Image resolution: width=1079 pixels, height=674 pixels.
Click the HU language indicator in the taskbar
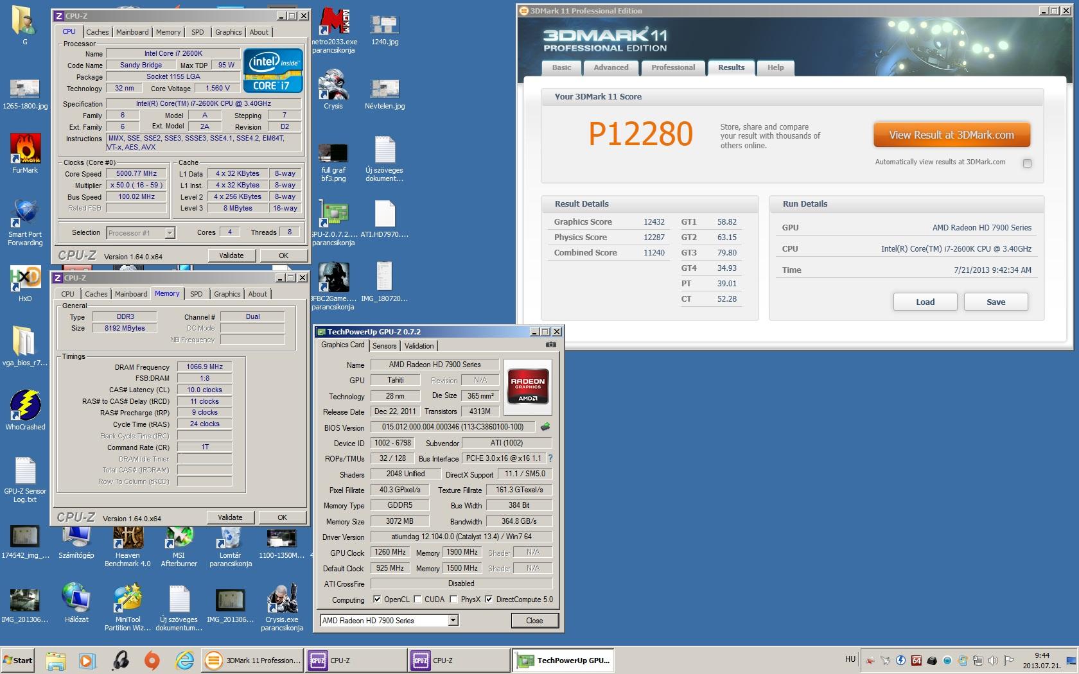[850, 659]
